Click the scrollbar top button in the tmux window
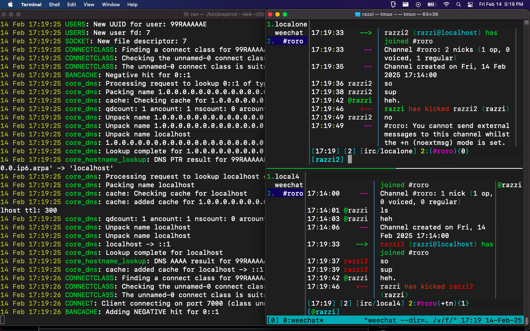The width and height of the screenshot is (530, 331). (526, 22)
